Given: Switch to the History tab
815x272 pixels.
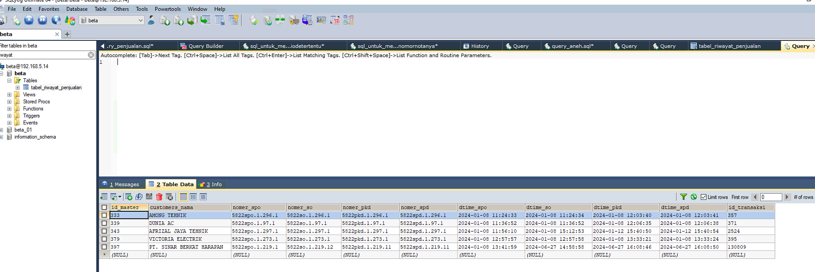Looking at the screenshot, I should [x=479, y=46].
